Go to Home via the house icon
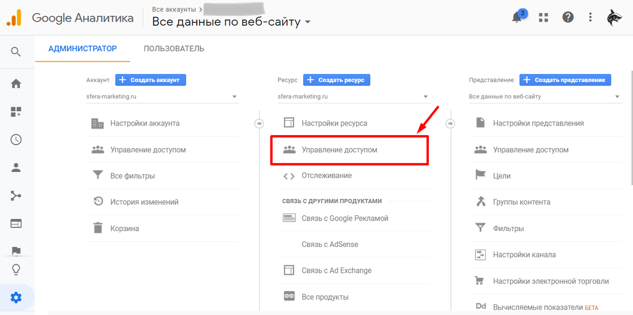633x315 pixels. (16, 83)
